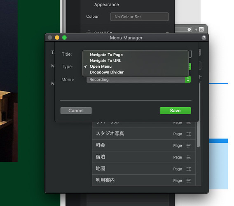Open settings icon for スタジオ写真 row
The image size is (234, 206).
click(189, 134)
